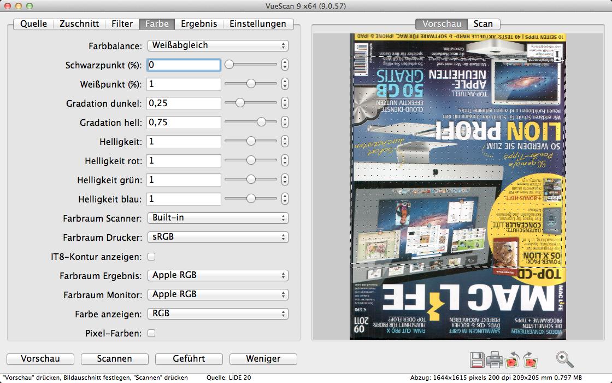Focus the Schwarzpunkt (%) input field

184,65
